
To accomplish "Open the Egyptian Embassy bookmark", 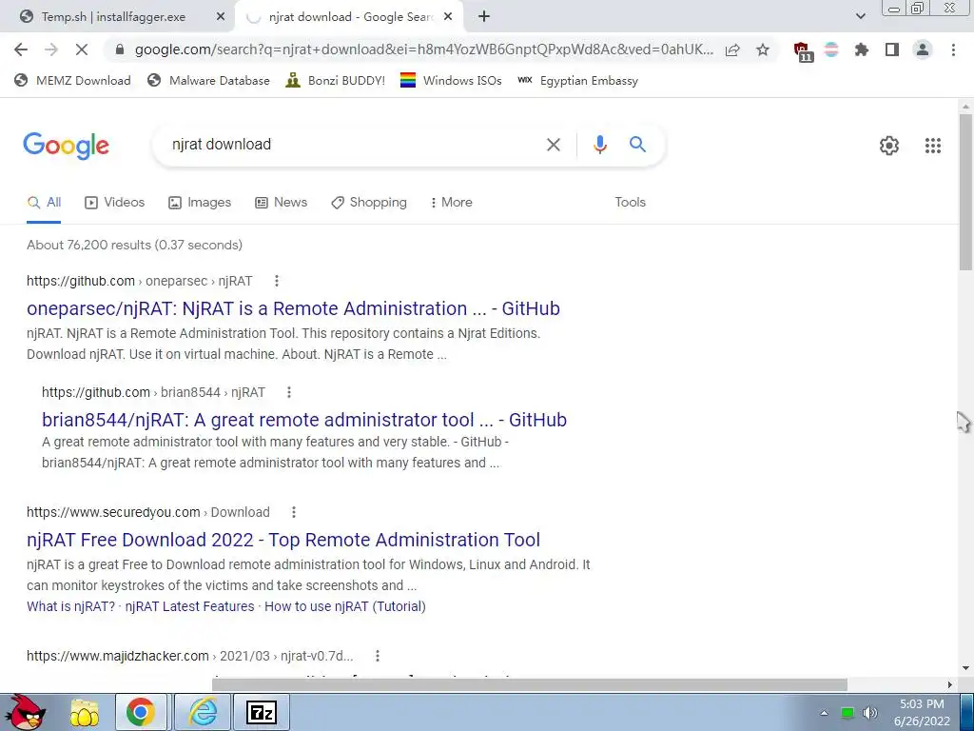I will [x=577, y=81].
